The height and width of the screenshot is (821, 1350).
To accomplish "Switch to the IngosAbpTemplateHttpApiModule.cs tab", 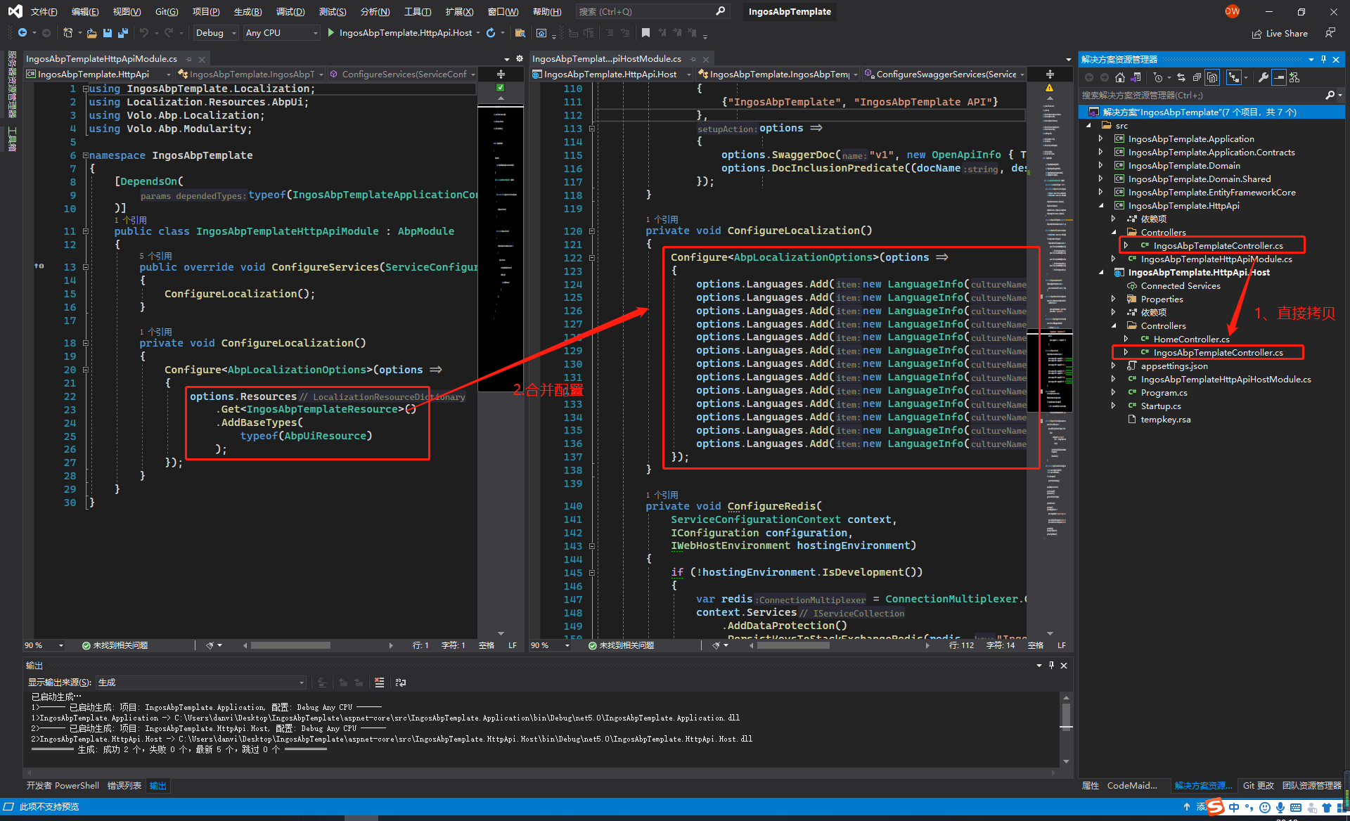I will pyautogui.click(x=101, y=59).
